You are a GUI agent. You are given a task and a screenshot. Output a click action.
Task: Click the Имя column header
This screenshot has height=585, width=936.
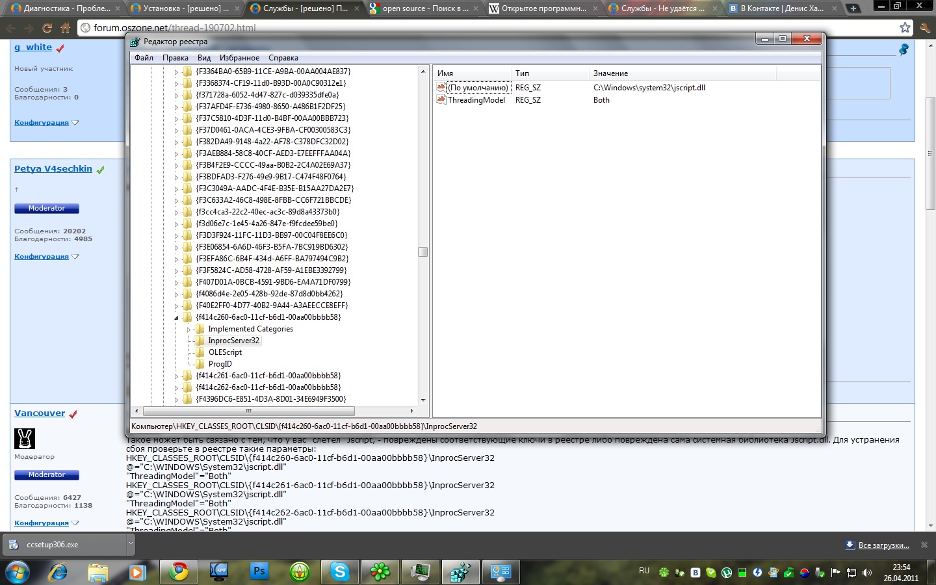click(x=472, y=73)
